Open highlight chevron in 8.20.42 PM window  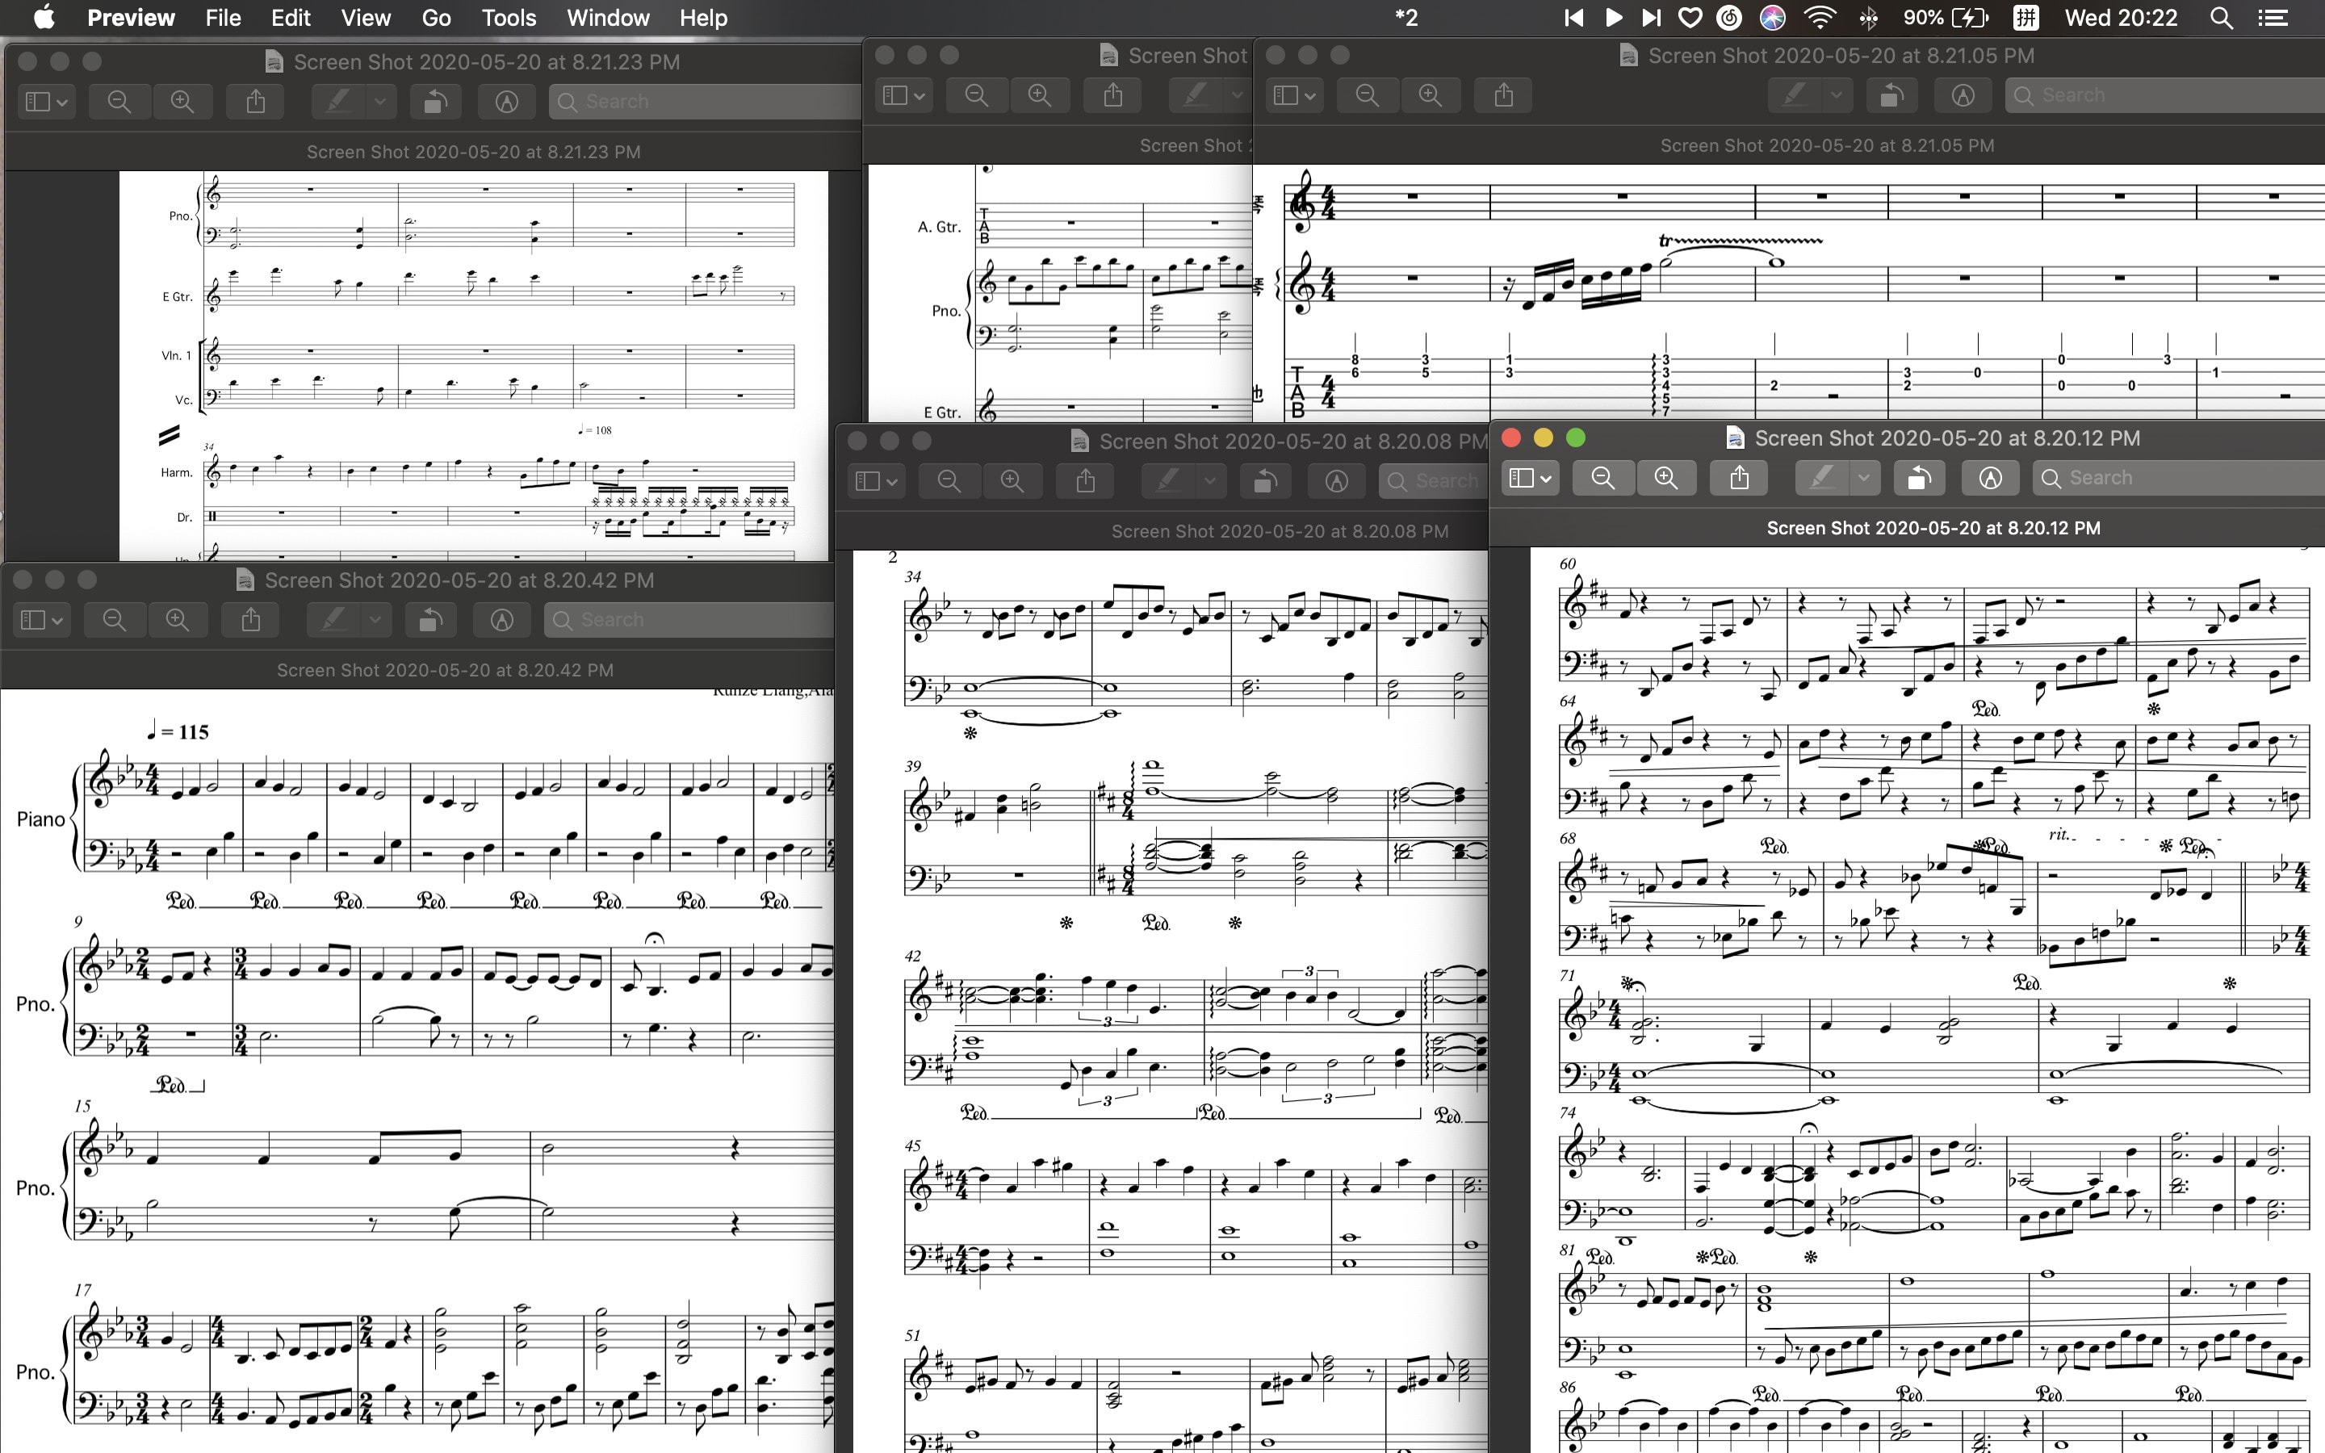pyautogui.click(x=375, y=620)
